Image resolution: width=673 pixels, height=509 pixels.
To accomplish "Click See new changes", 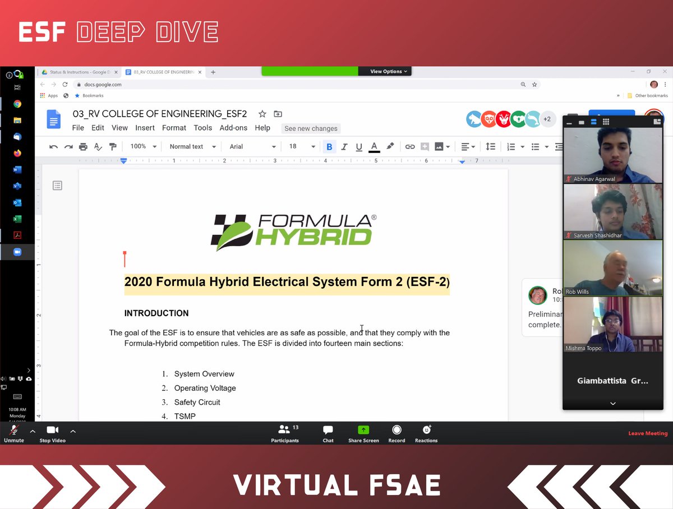I will (x=311, y=128).
